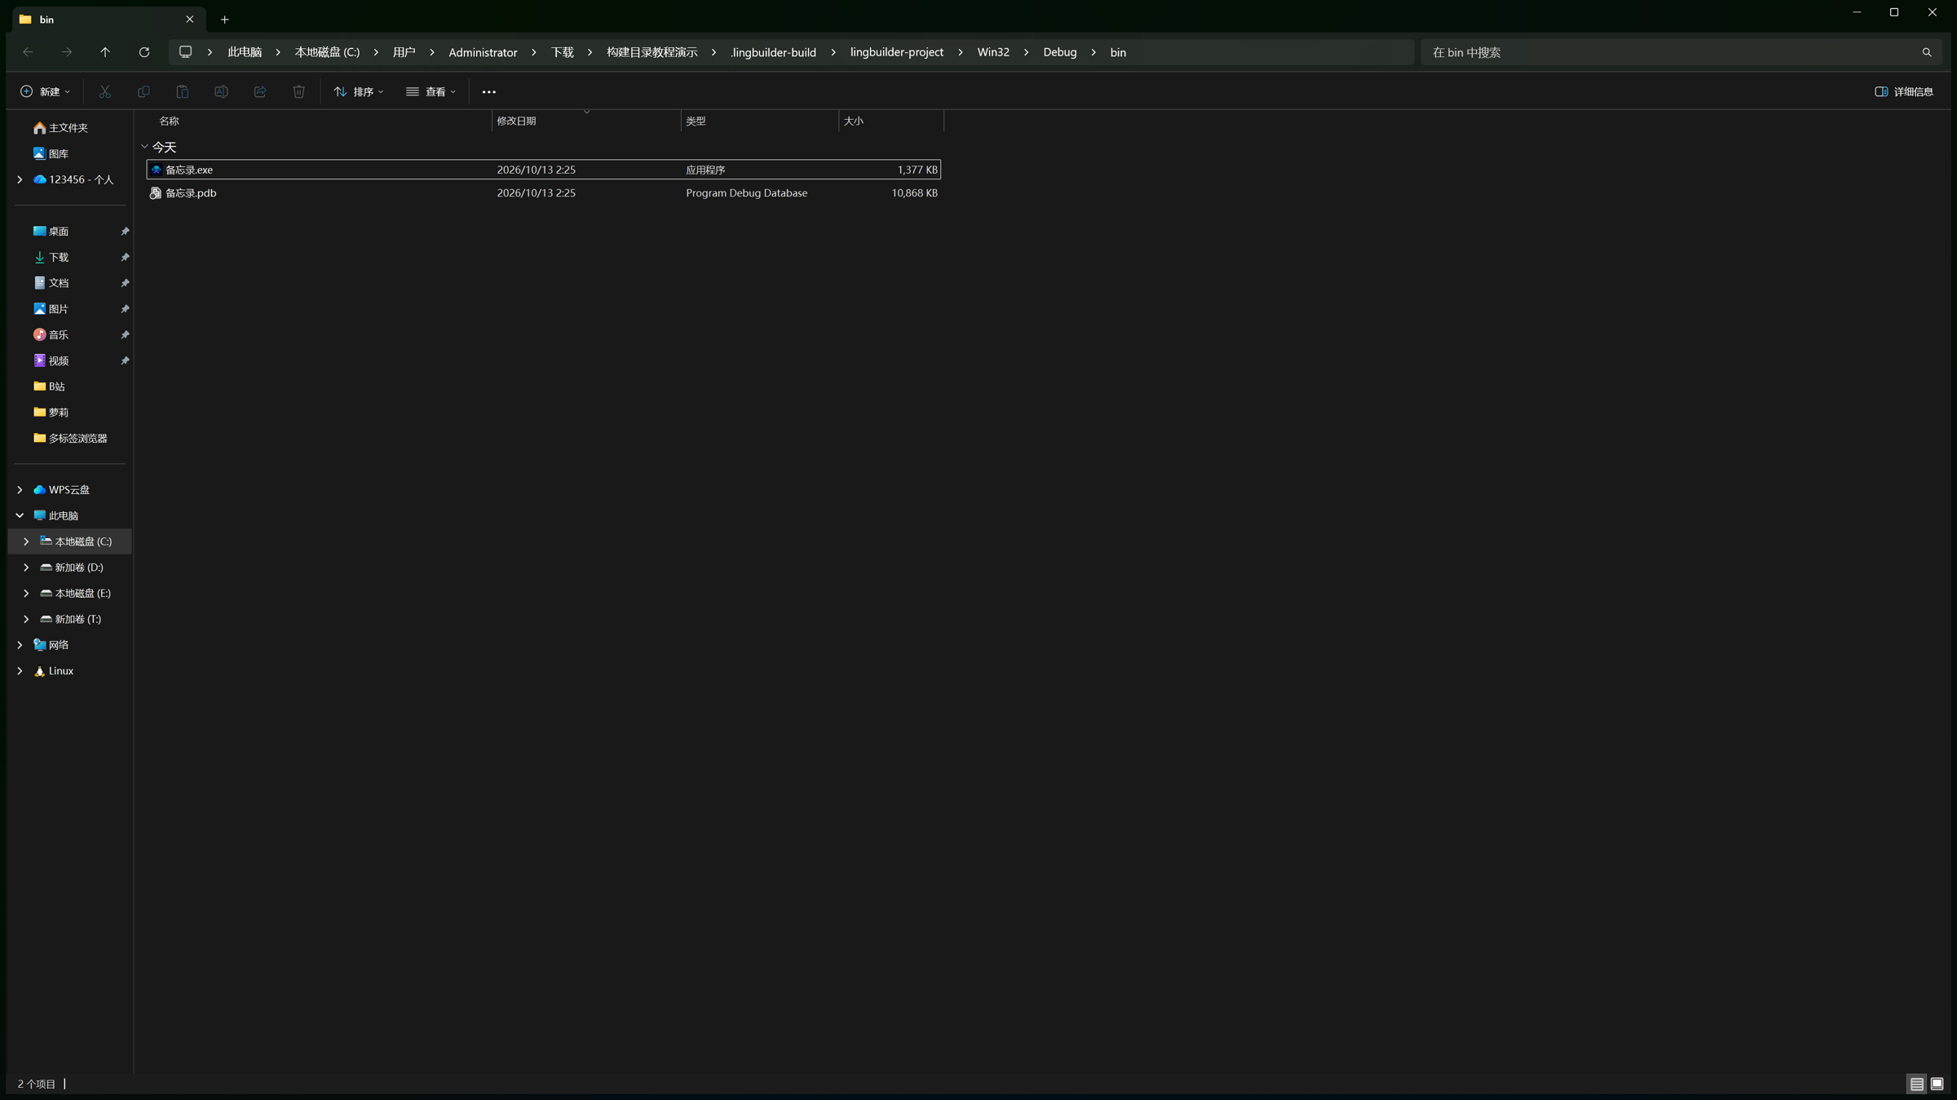The height and width of the screenshot is (1100, 1957).
Task: Toggle the 详细信息 details pane
Action: [1904, 91]
